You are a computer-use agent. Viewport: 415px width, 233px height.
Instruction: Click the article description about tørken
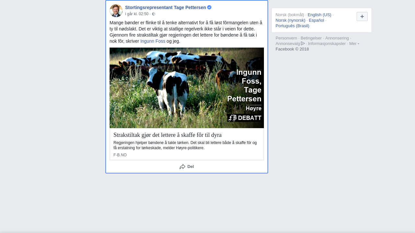click(185, 145)
